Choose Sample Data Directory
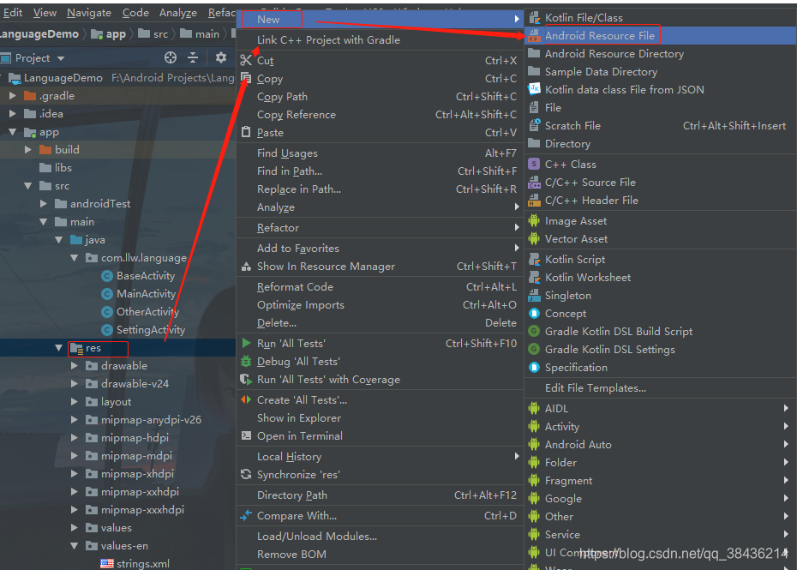The height and width of the screenshot is (570, 797). tap(660, 72)
